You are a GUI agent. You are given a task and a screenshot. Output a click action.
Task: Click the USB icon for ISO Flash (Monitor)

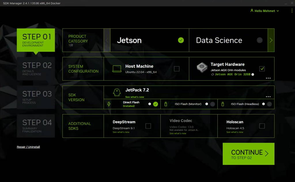pyautogui.click(x=166, y=104)
